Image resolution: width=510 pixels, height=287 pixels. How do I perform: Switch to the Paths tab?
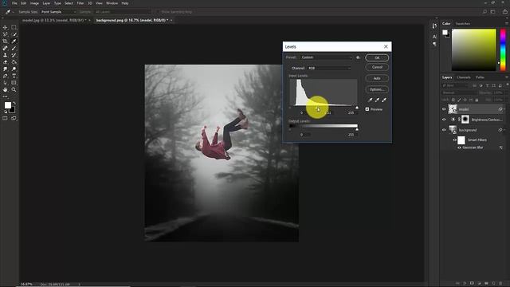[480, 77]
